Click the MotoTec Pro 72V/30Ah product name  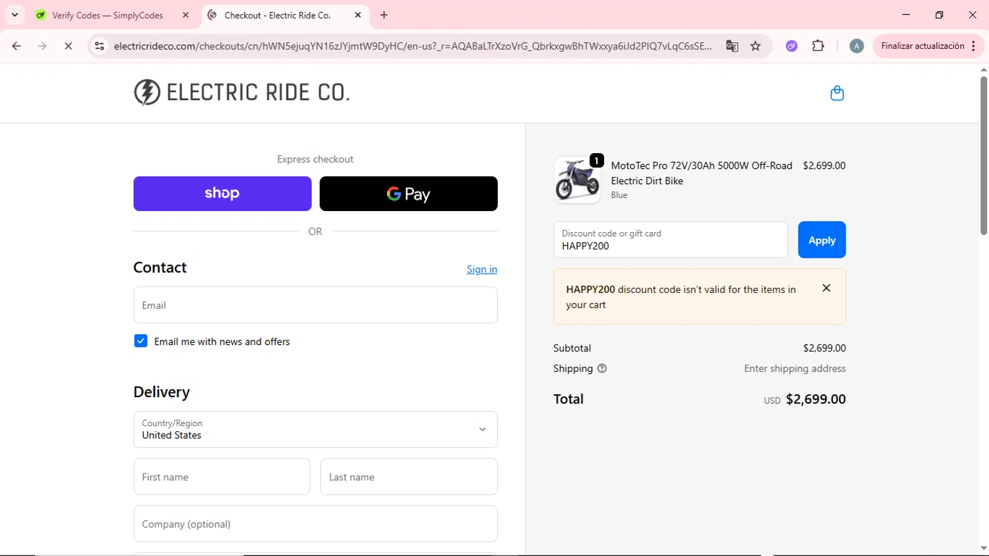click(702, 173)
